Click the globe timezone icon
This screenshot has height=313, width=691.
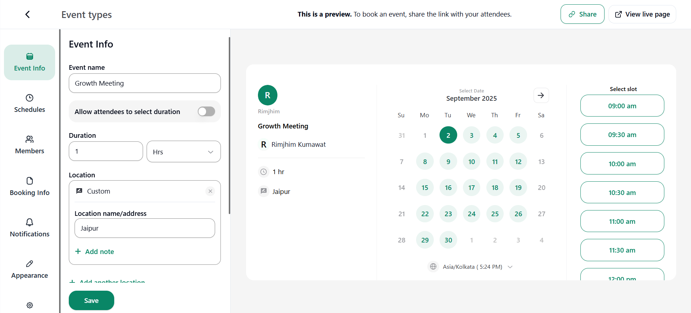433,267
